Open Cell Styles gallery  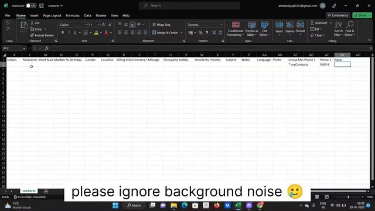[264, 29]
